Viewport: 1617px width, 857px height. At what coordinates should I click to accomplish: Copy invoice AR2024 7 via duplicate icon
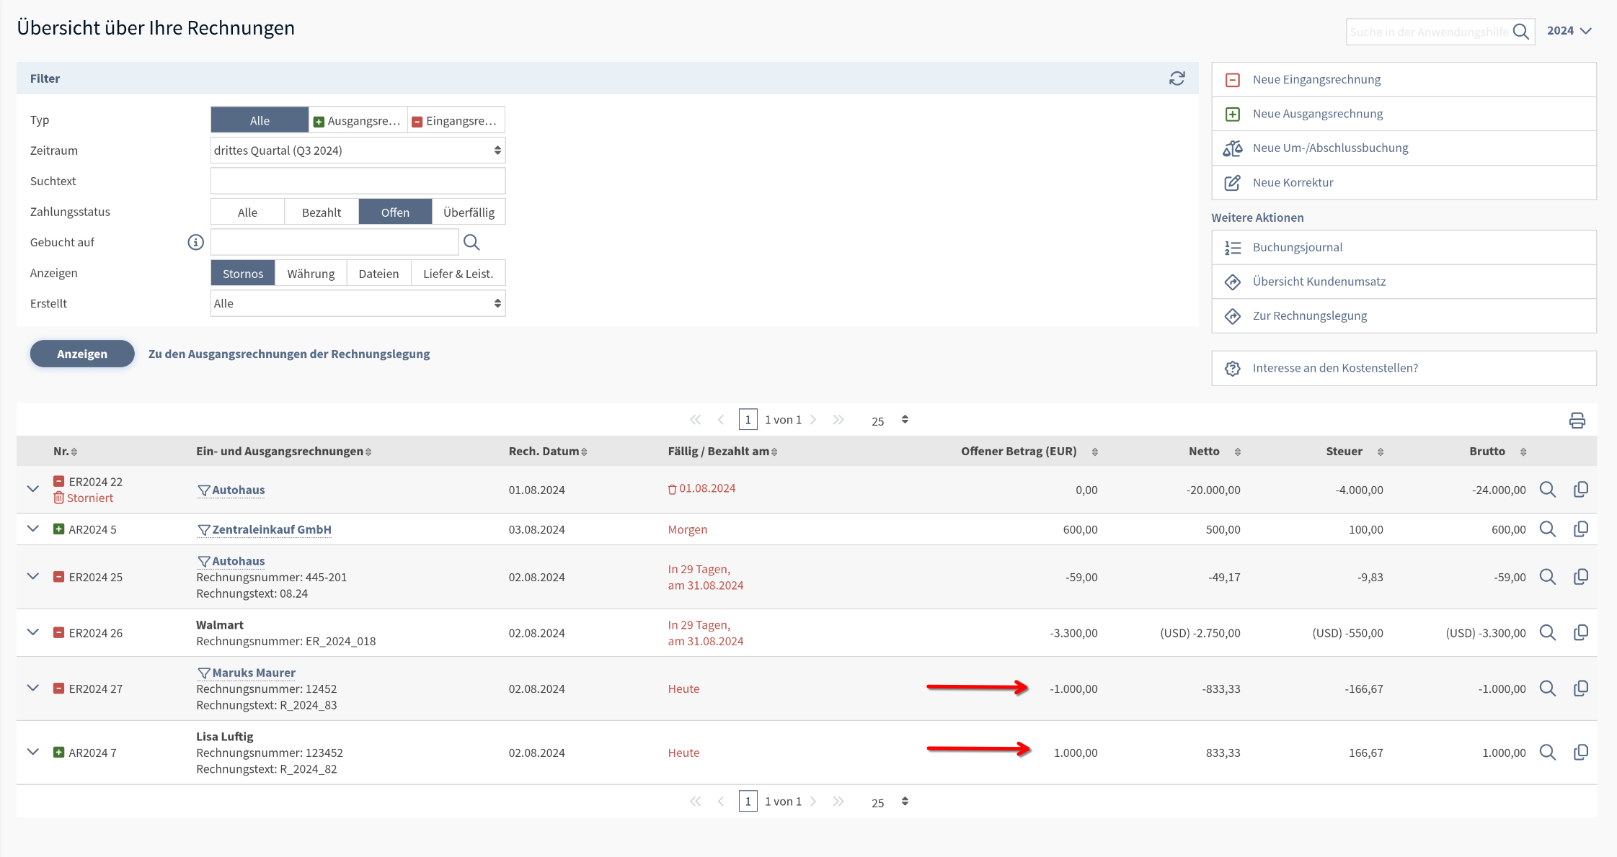tap(1580, 753)
